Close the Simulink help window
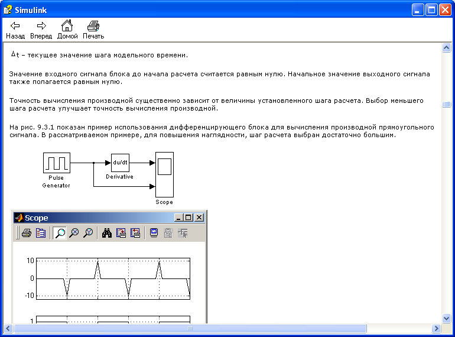This screenshot has height=337, width=455. [x=445, y=10]
